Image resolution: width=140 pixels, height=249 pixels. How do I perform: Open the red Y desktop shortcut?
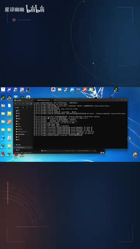coord(3,89)
